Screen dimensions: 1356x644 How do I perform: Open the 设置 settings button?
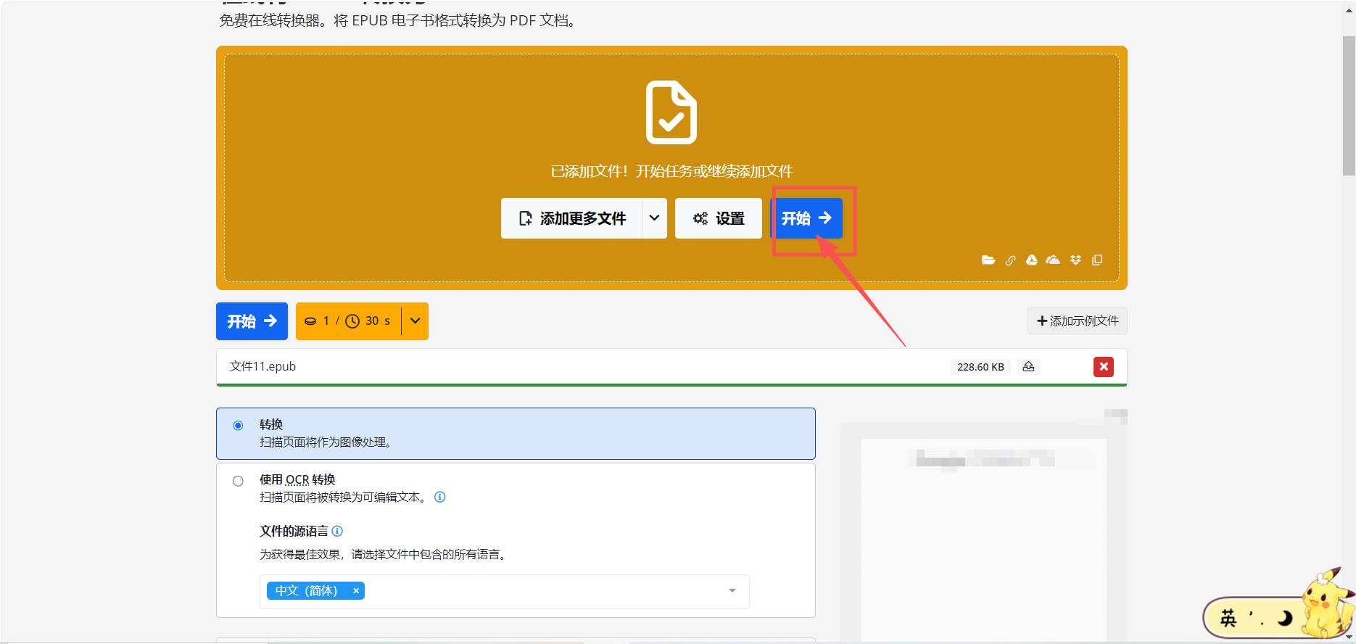[x=719, y=218]
